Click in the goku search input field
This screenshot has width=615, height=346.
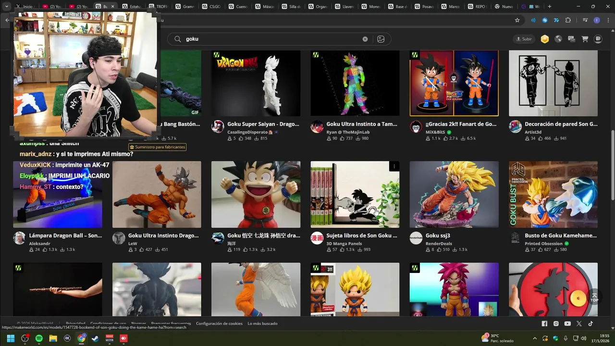[271, 39]
